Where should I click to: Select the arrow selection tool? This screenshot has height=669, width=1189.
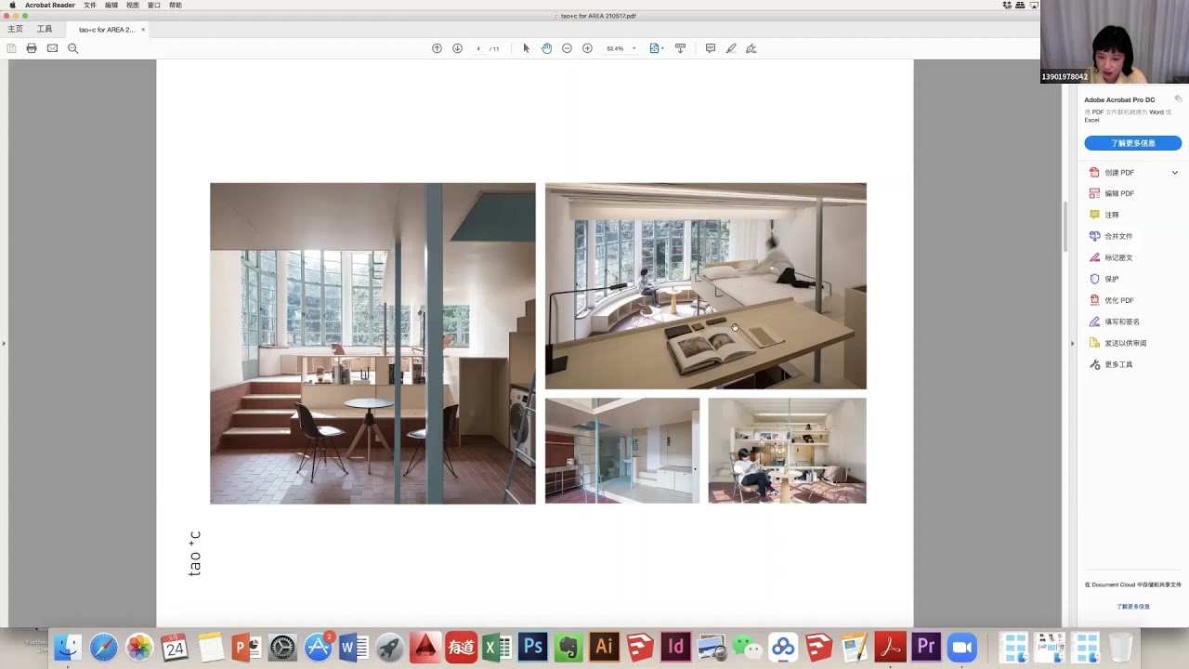tap(526, 48)
